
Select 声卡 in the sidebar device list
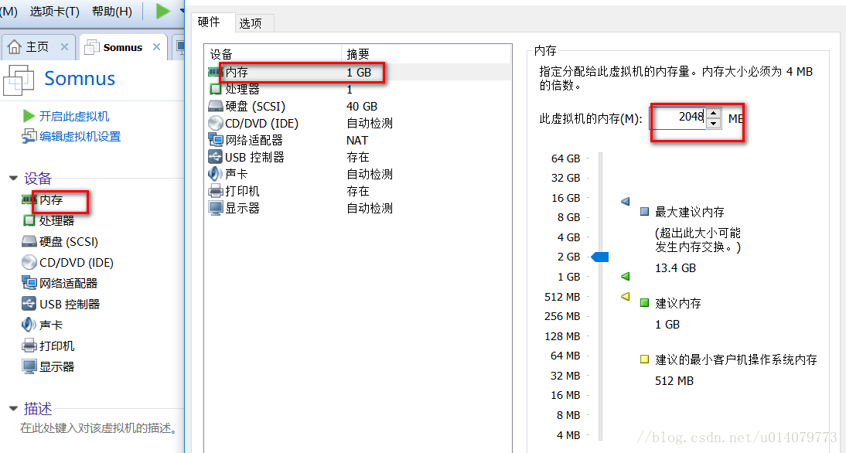(x=51, y=325)
